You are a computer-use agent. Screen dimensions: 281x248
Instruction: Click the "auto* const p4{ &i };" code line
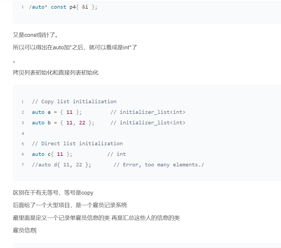tap(63, 7)
